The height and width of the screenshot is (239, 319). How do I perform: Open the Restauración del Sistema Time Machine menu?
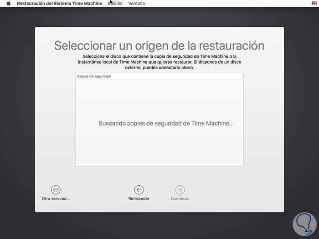tap(59, 4)
